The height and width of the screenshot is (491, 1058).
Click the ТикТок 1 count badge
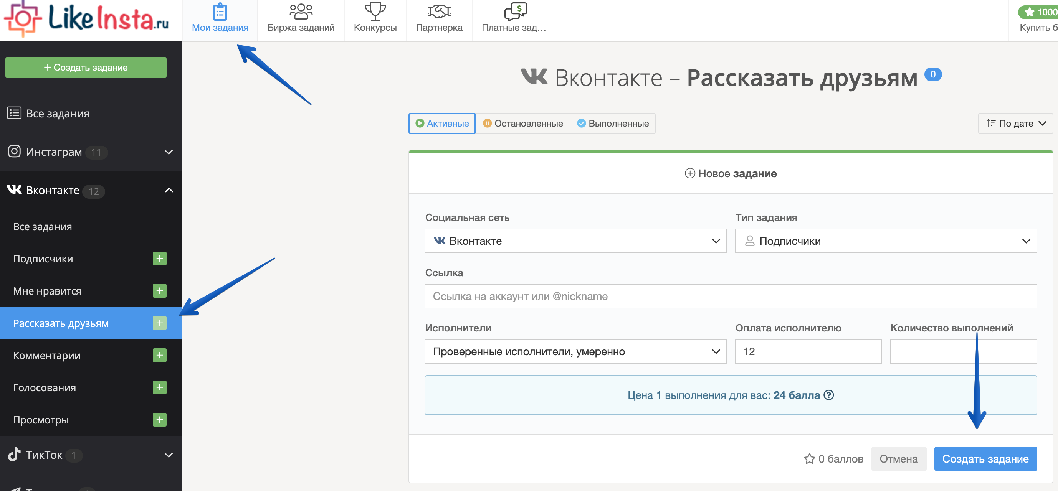(x=74, y=455)
